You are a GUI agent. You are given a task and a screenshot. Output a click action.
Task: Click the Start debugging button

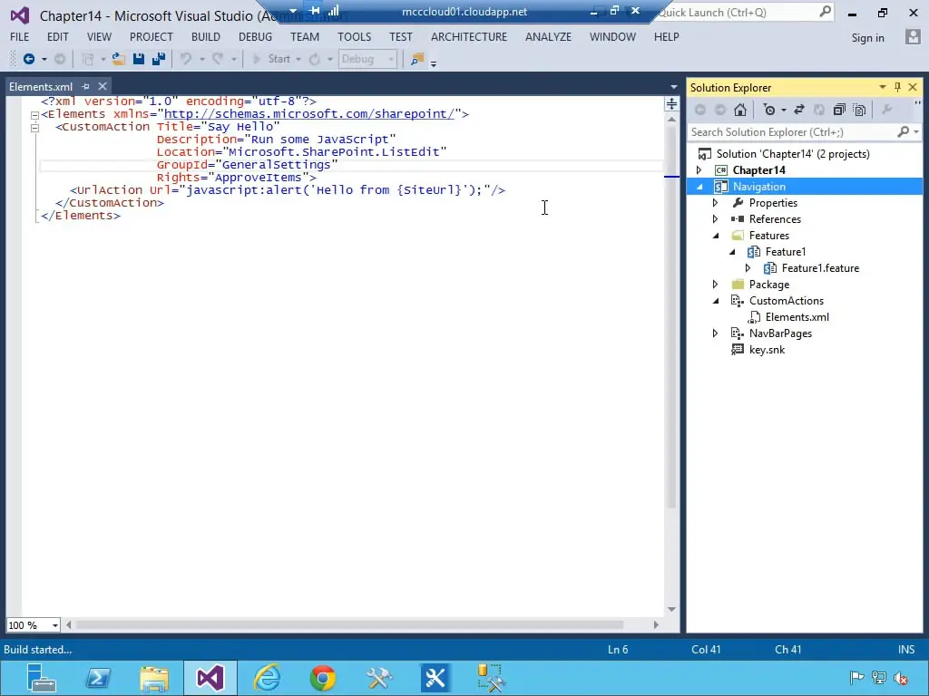click(271, 59)
